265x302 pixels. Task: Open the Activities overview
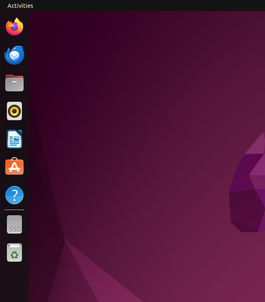pyautogui.click(x=20, y=6)
